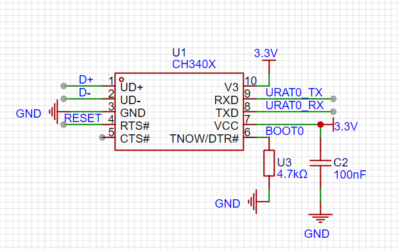Select the U1 CH340X chip body
Image resolution: width=398 pixels, height=250 pixels.
[x=179, y=112]
